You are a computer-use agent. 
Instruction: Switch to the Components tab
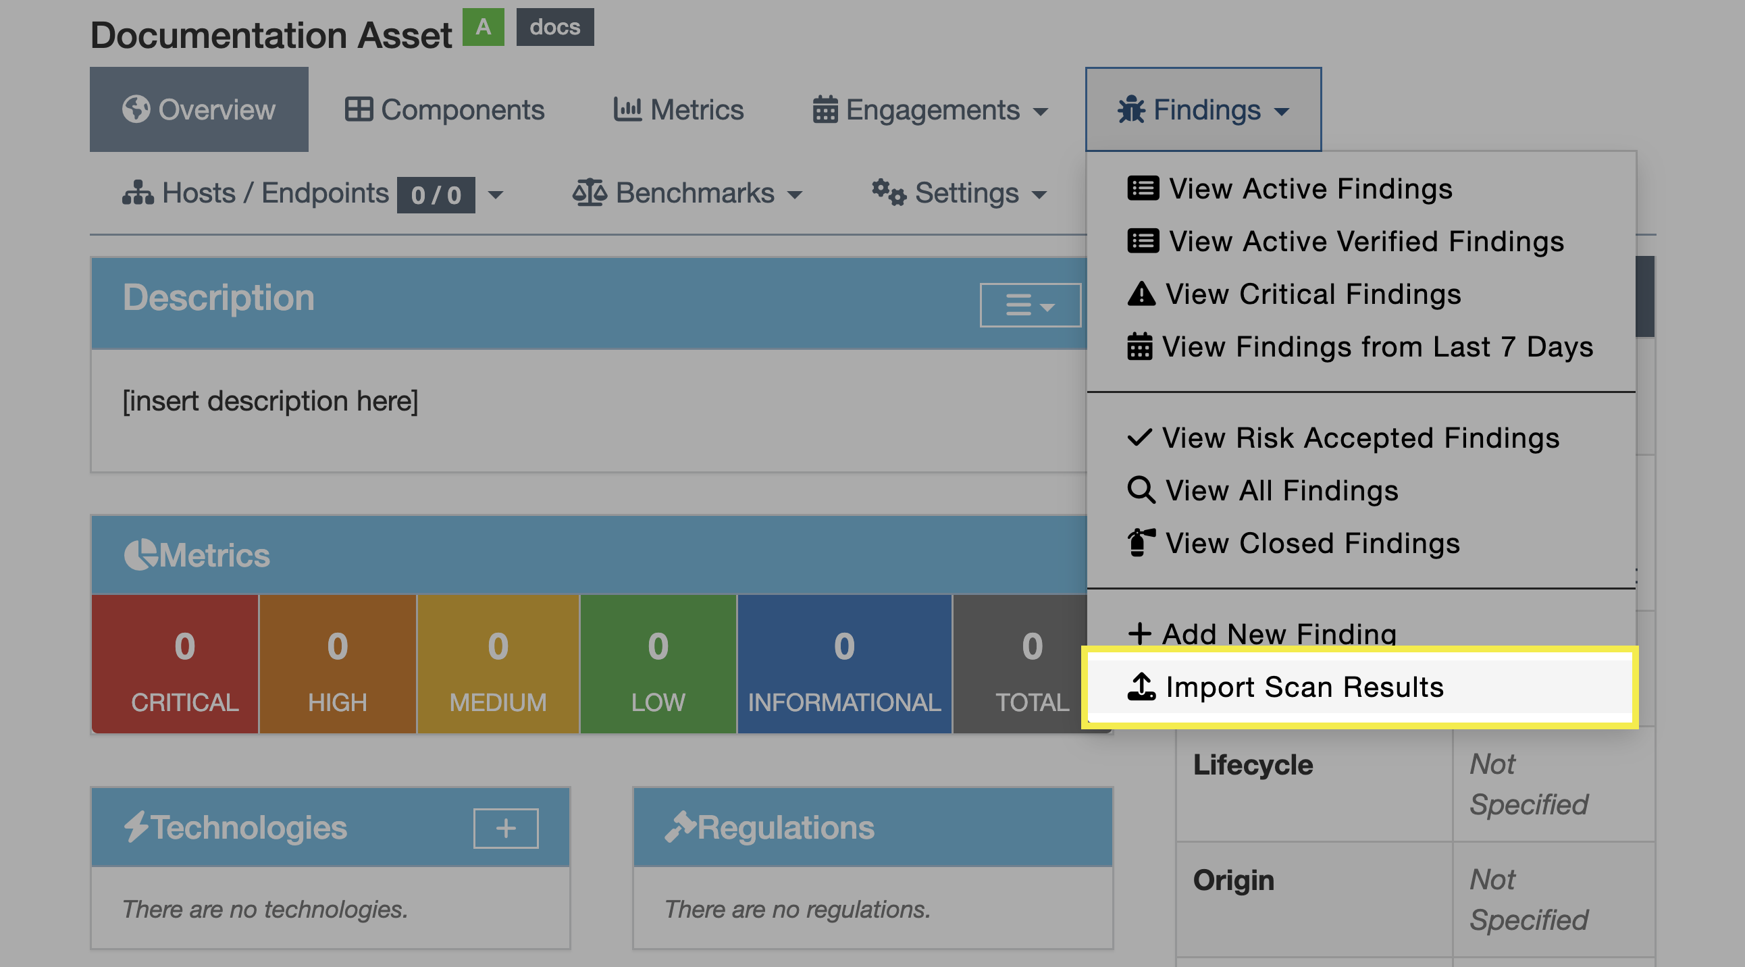click(x=444, y=109)
